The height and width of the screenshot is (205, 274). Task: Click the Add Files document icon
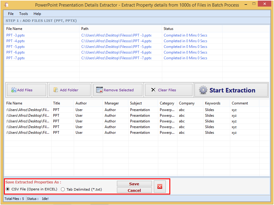point(13,90)
